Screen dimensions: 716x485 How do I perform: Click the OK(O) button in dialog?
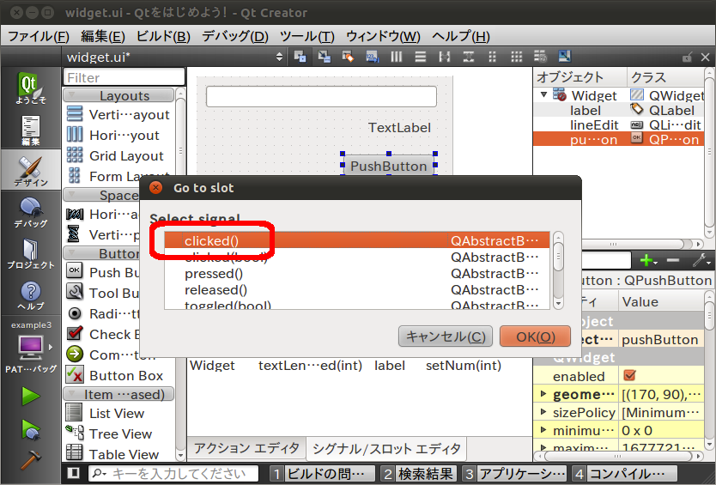pos(535,336)
